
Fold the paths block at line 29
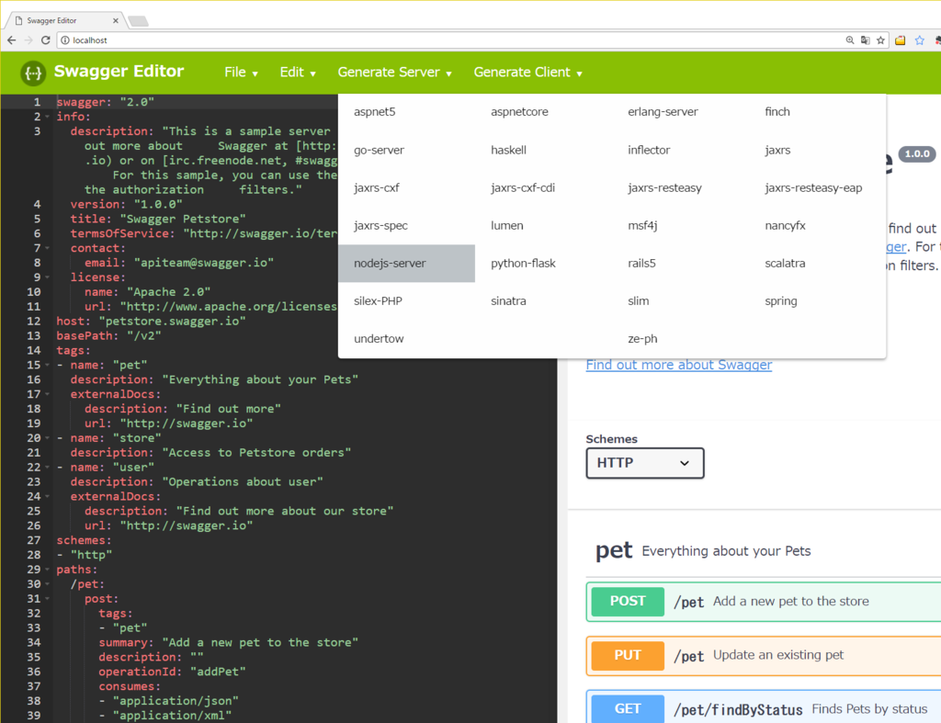pyautogui.click(x=48, y=570)
